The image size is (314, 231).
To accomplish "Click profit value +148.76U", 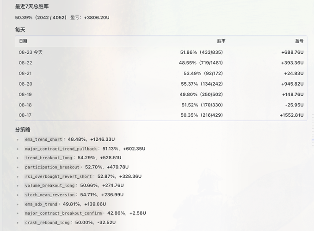I will pyautogui.click(x=293, y=94).
